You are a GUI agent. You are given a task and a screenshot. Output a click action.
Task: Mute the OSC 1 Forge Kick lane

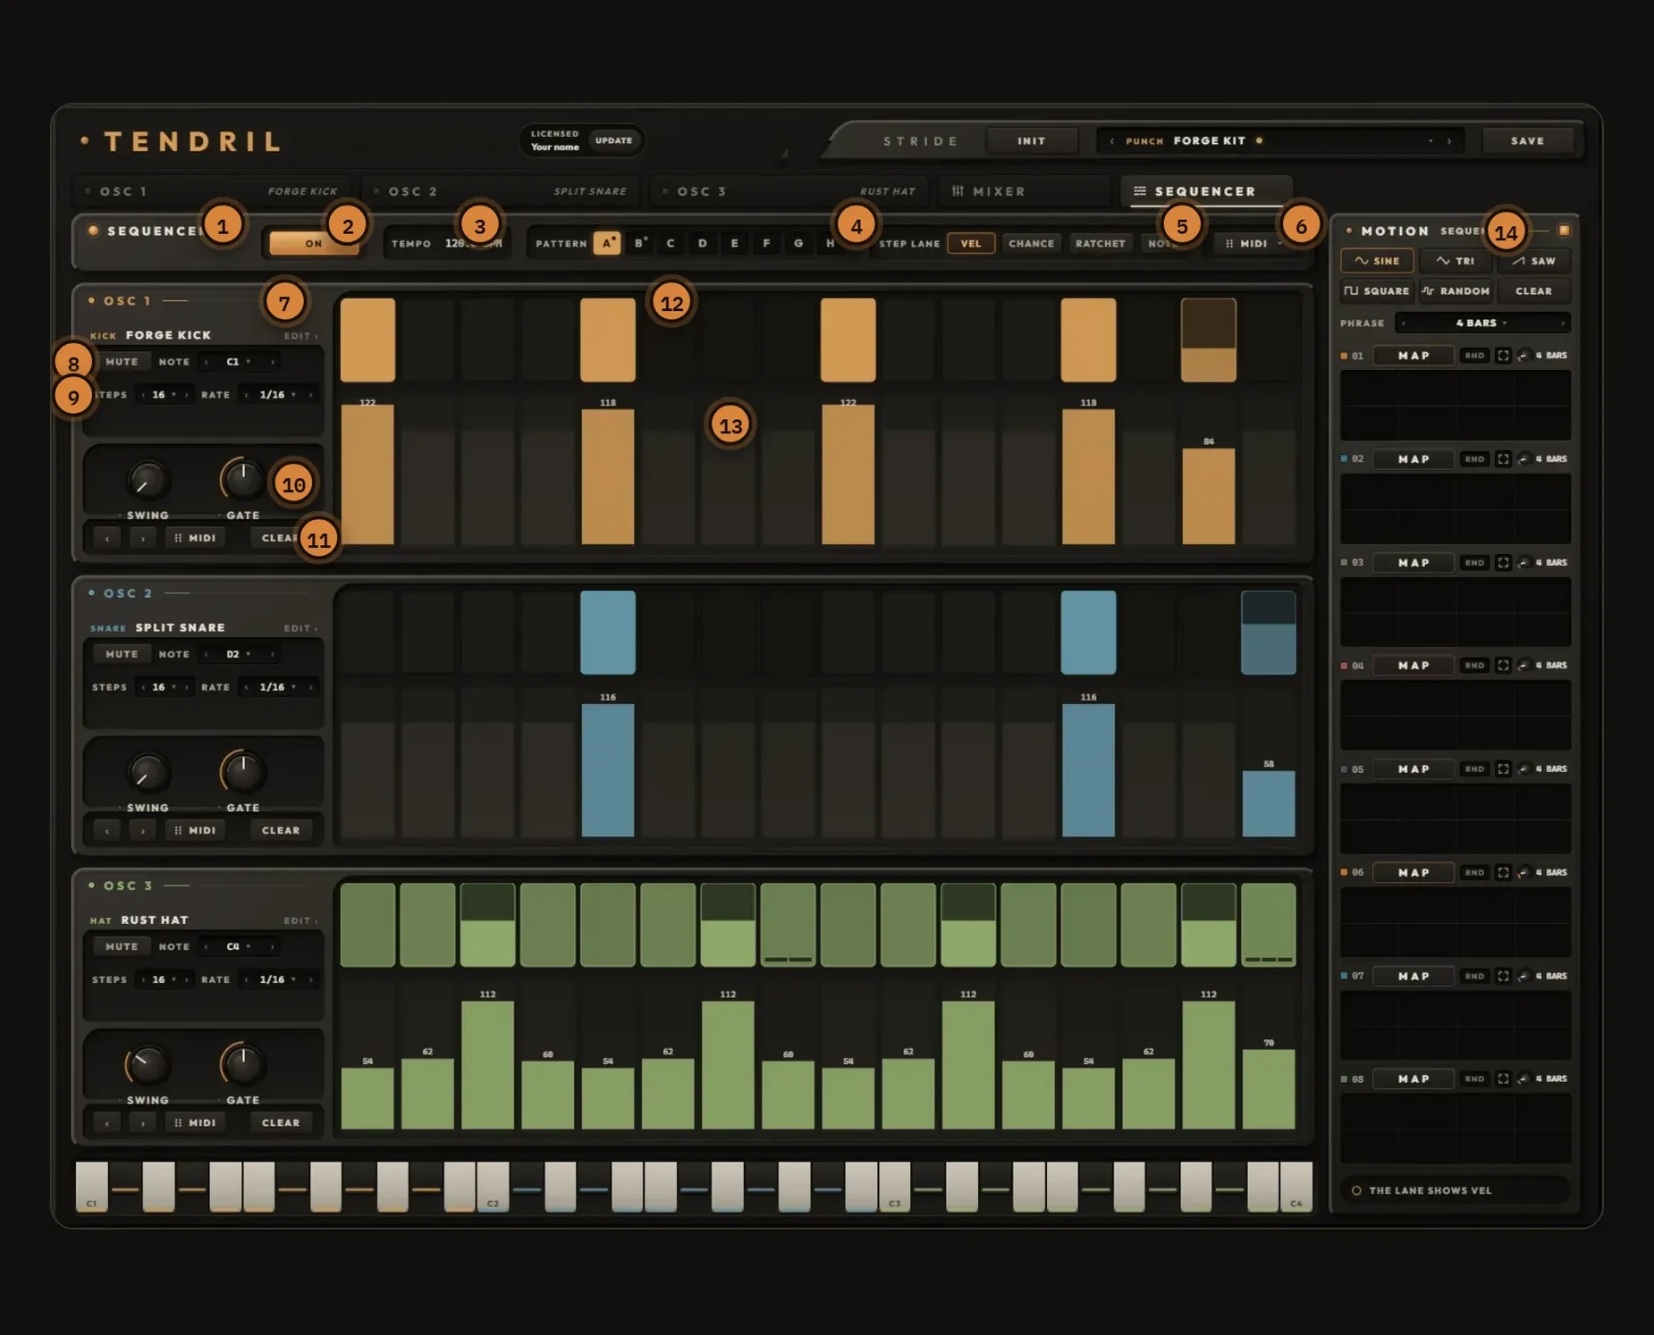[x=122, y=362]
